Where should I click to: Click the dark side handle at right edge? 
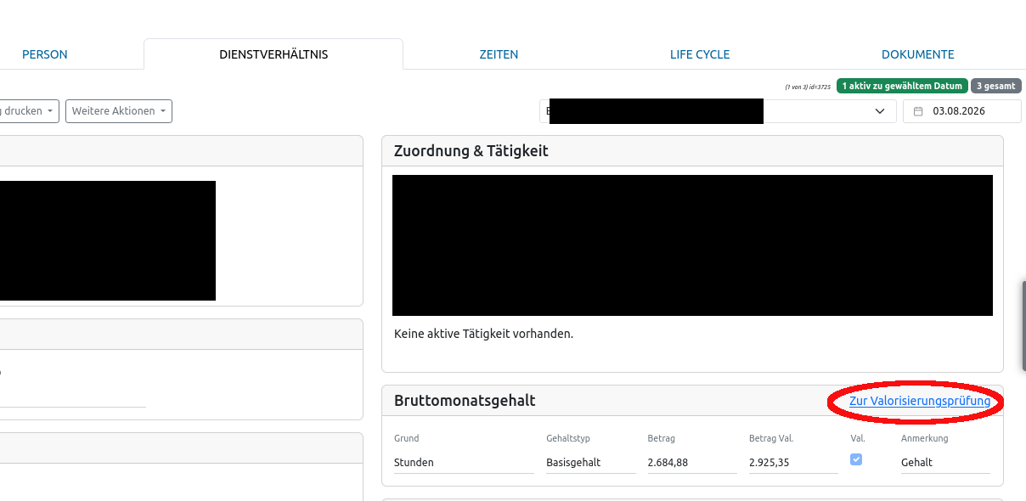coord(1023,326)
